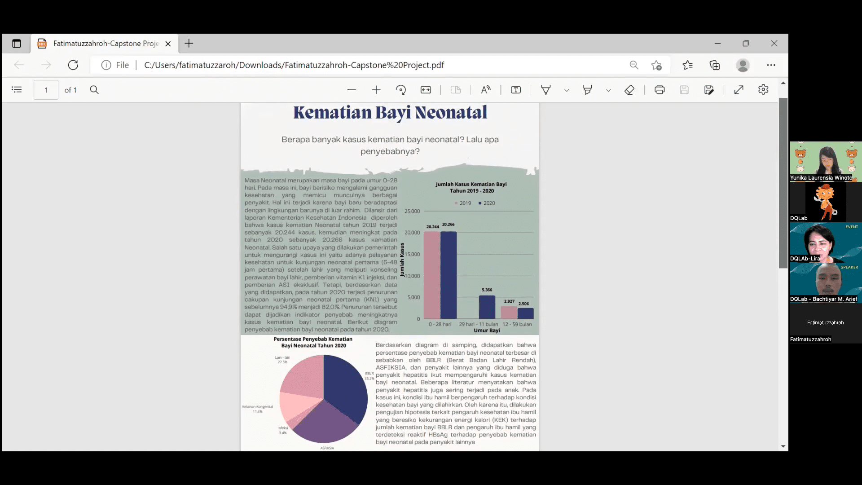Click the page number input field
Screen dimensions: 862x485
[x=46, y=90]
